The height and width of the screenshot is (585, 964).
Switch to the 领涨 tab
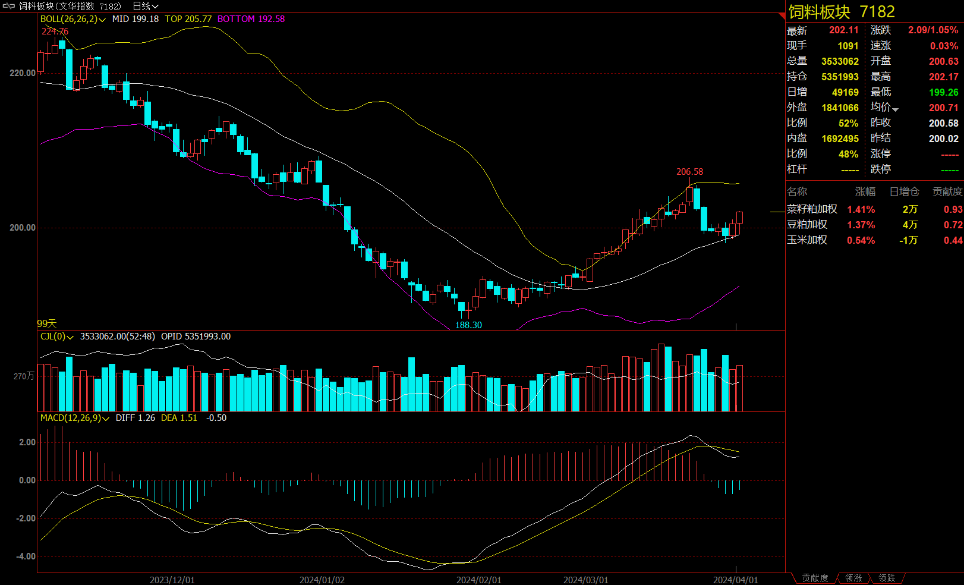tap(853, 578)
